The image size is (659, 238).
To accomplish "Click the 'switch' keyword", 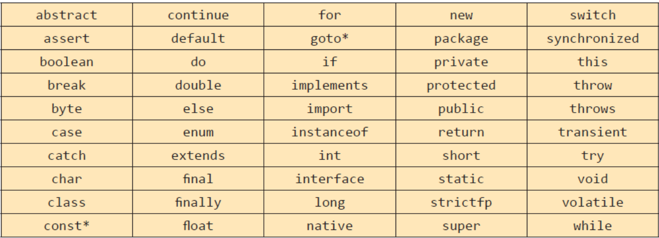I will coord(592,15).
